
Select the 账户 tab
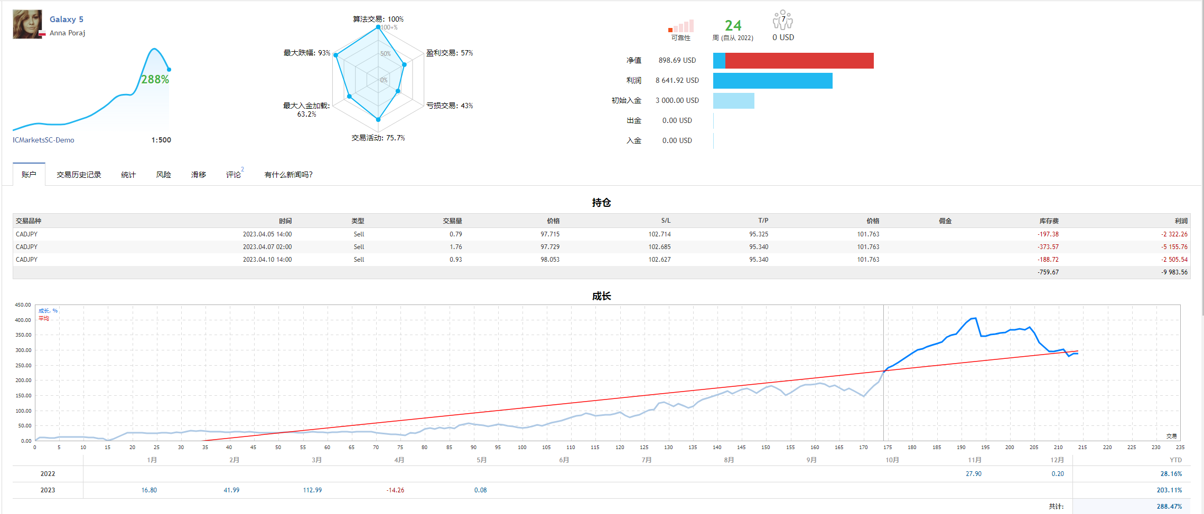[29, 175]
